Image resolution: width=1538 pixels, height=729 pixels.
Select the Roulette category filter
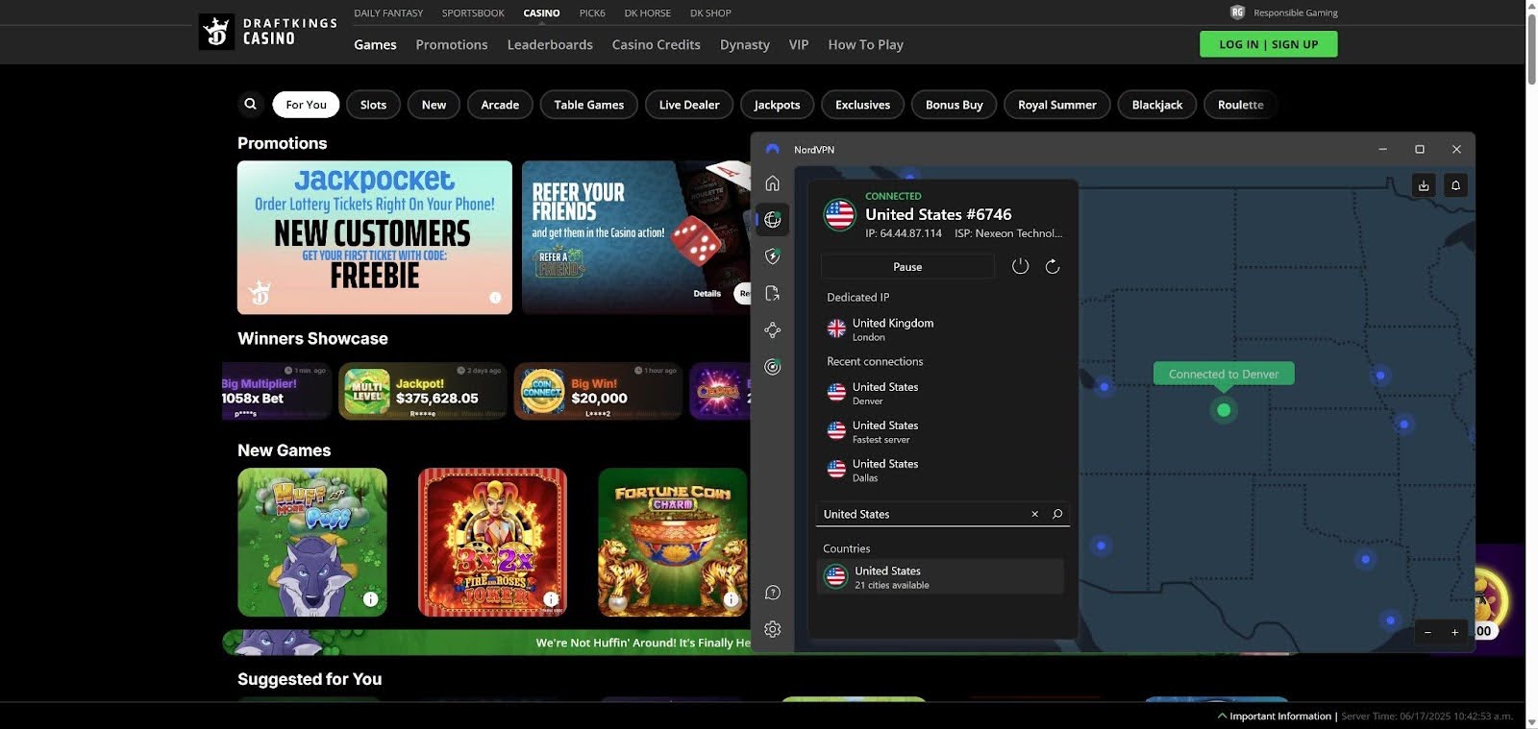pyautogui.click(x=1240, y=105)
